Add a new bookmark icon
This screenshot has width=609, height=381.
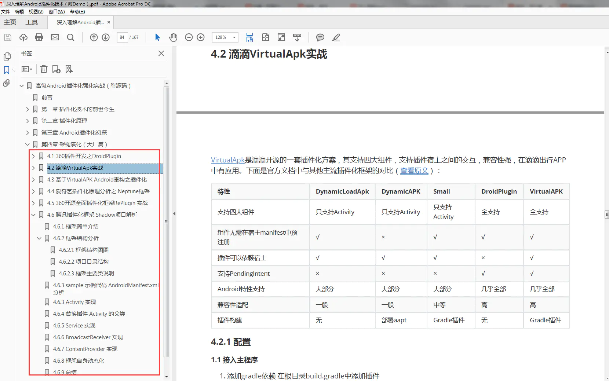(x=56, y=69)
